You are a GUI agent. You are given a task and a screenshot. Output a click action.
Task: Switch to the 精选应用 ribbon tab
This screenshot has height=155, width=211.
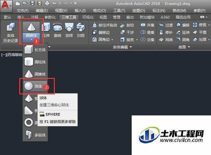(183, 17)
